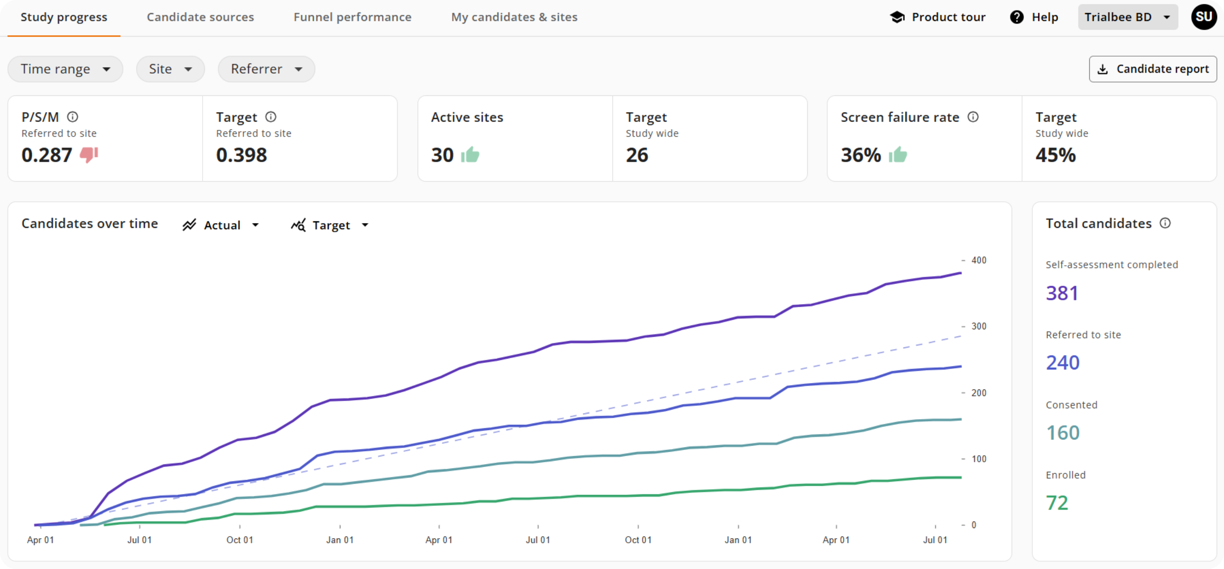
Task: Switch to the Candidate sources tab
Action: (200, 17)
